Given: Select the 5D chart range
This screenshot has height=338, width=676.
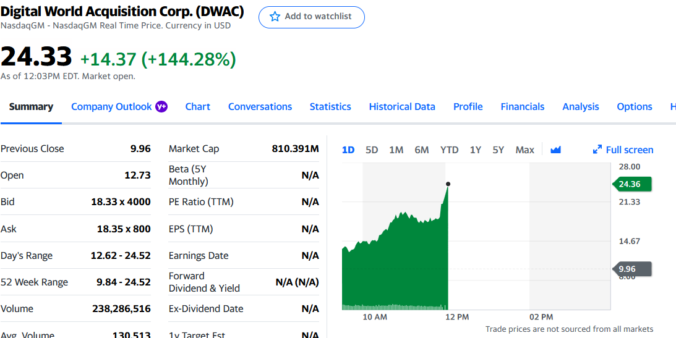Looking at the screenshot, I should pos(372,150).
